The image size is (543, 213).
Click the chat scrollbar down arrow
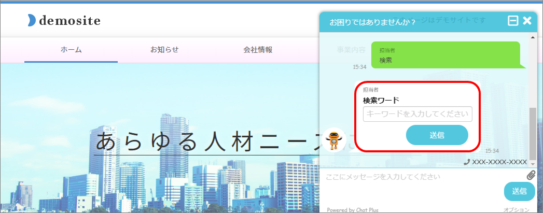coord(533,165)
